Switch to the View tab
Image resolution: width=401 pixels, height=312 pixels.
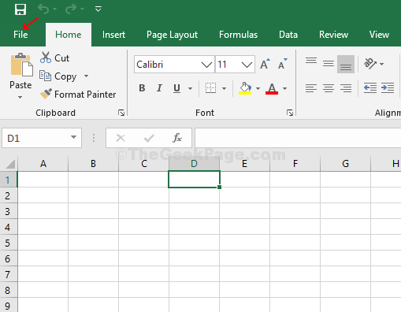[379, 35]
